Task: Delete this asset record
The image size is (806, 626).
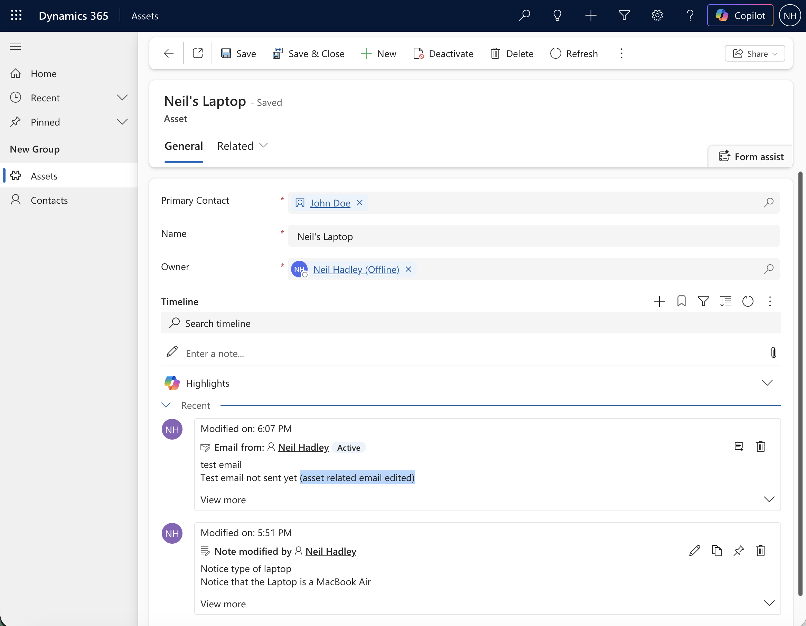Action: coord(512,54)
